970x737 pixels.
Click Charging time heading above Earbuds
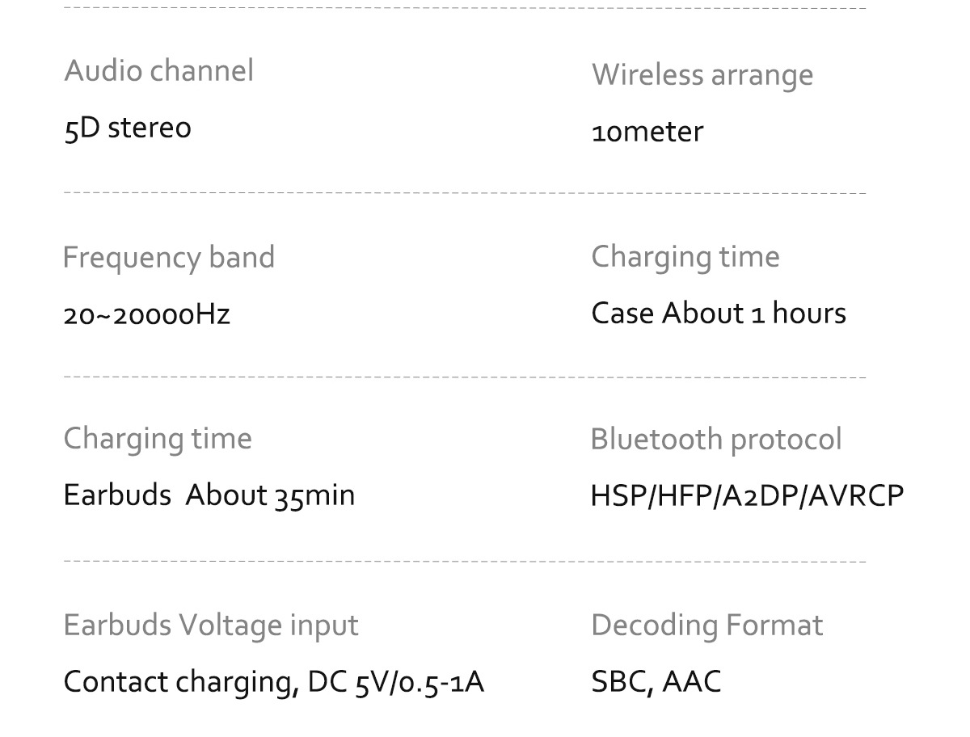click(x=158, y=439)
